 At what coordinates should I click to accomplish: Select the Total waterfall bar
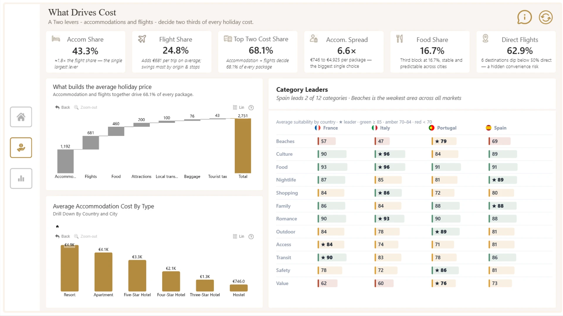click(243, 146)
